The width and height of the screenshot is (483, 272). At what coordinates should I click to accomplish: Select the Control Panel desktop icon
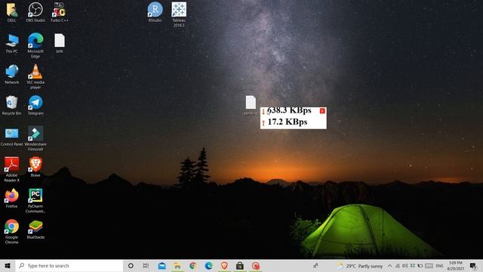(x=12, y=137)
